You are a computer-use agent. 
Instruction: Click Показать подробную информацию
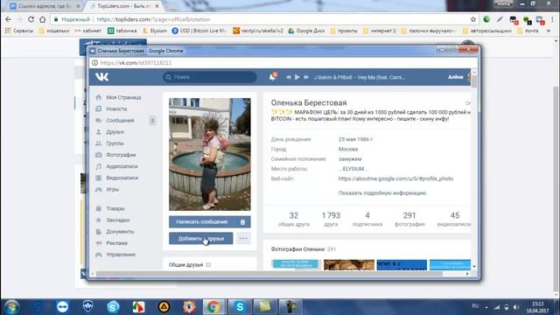coord(382,192)
